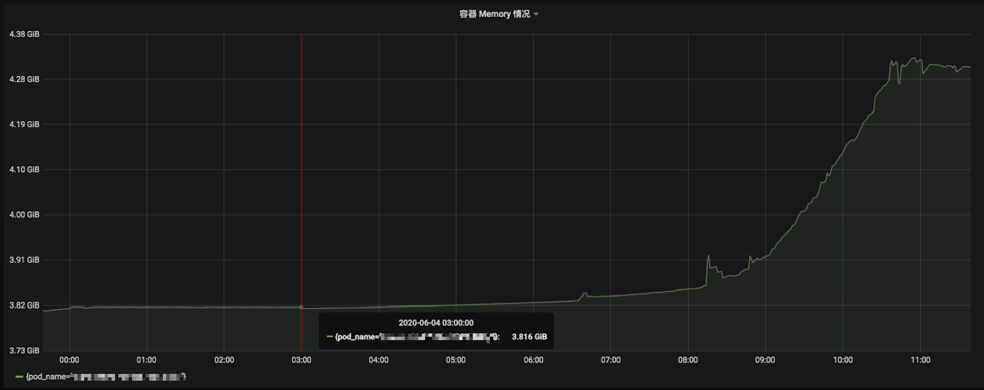The width and height of the screenshot is (984, 390).
Task: Click the 06:00 x-axis time label
Action: 533,360
